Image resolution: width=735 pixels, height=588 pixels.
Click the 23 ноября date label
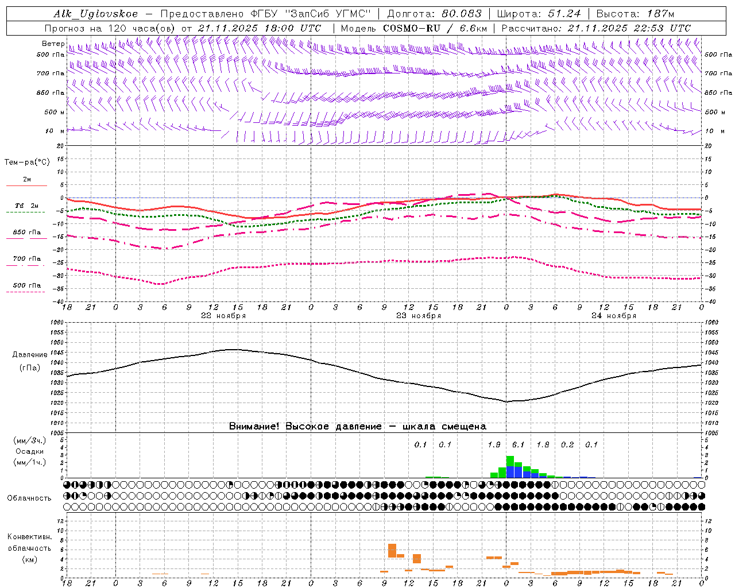(419, 316)
